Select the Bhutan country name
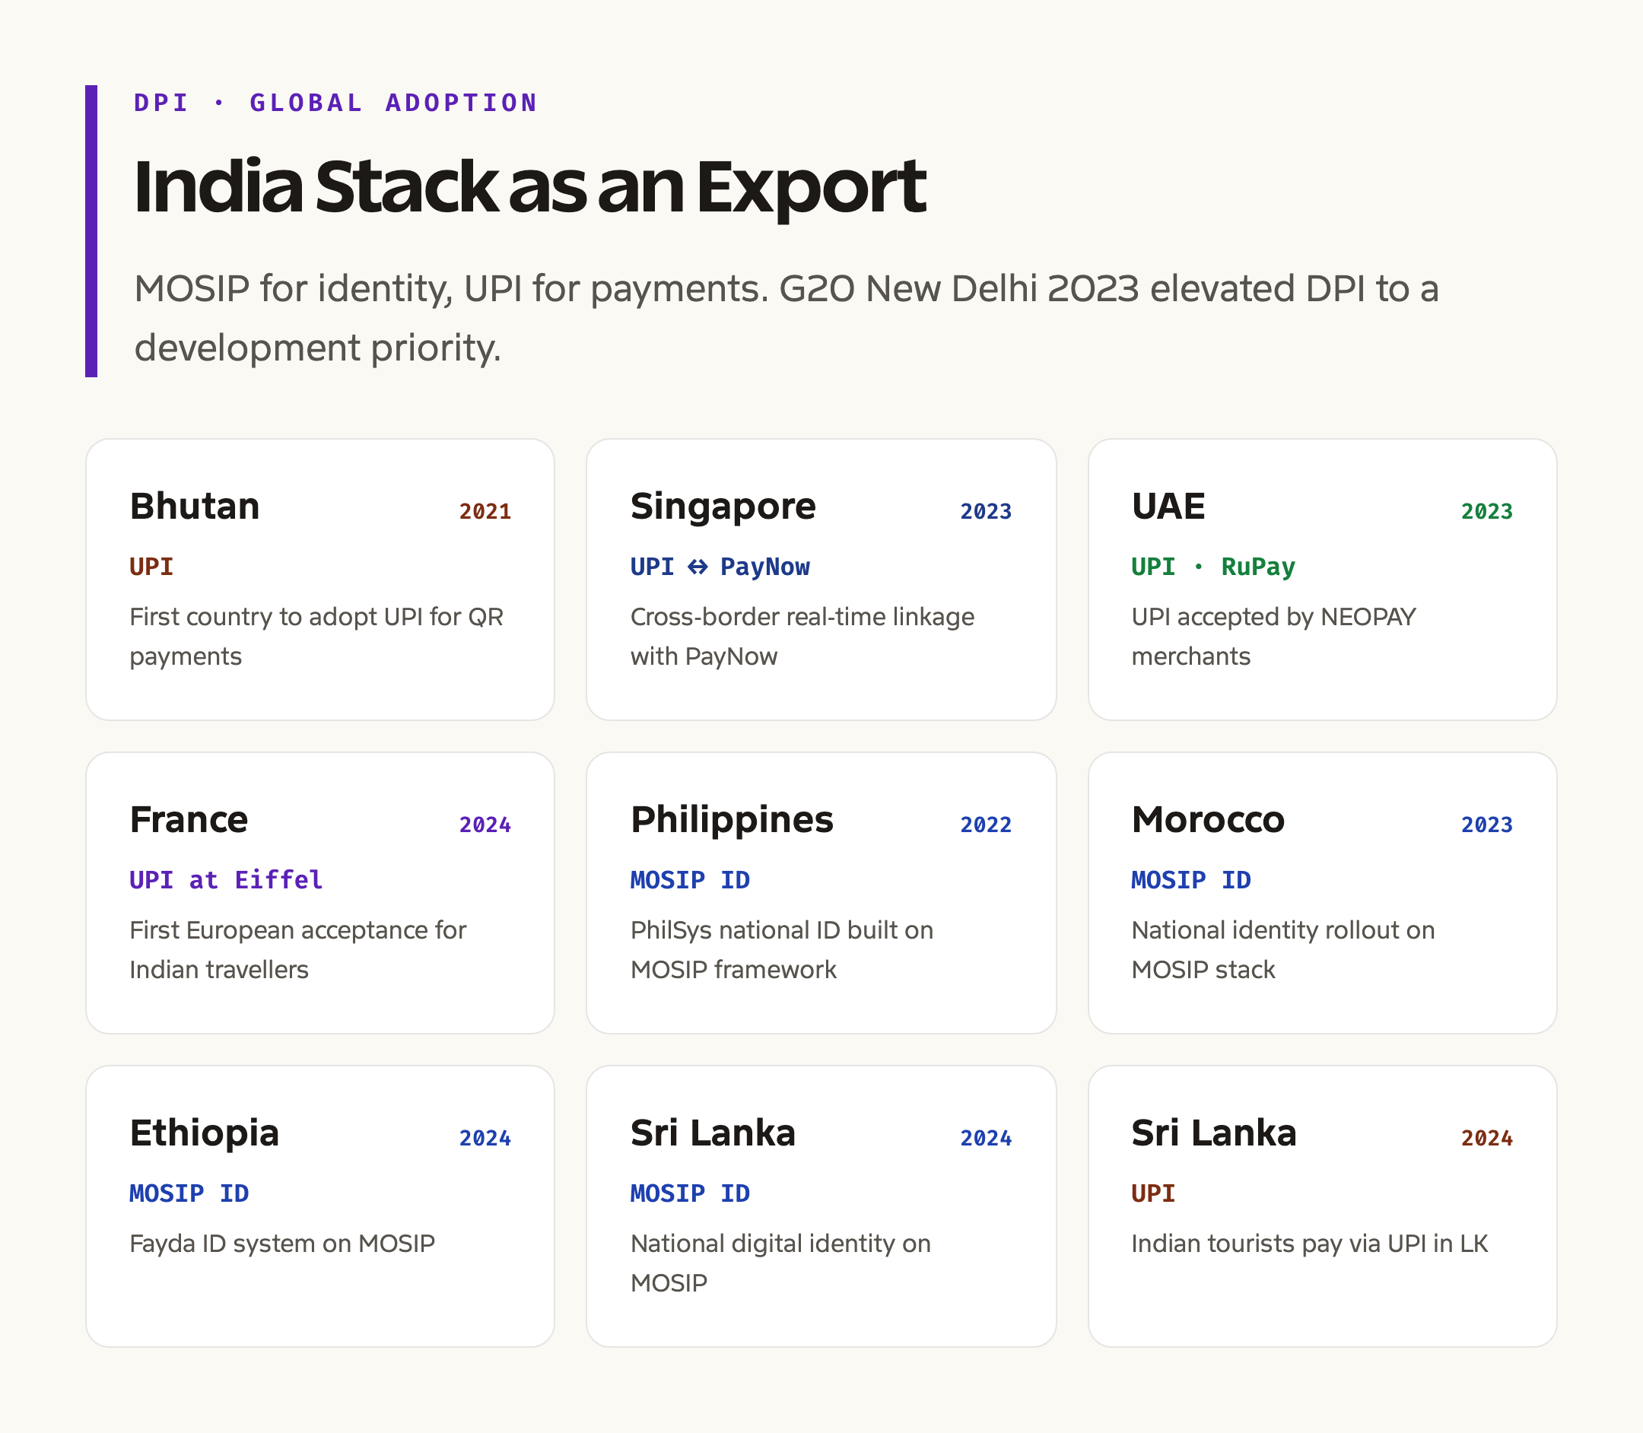 click(194, 506)
